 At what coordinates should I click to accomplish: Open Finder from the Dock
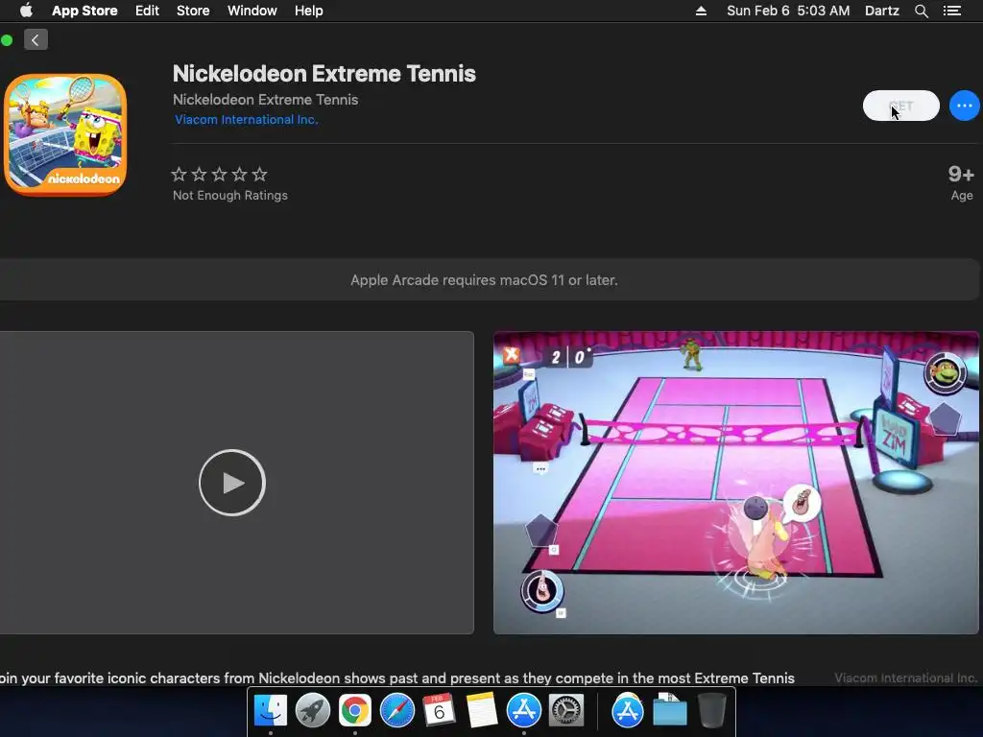pos(271,710)
